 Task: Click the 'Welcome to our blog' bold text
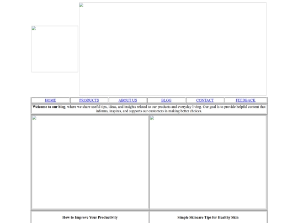[x=49, y=107]
